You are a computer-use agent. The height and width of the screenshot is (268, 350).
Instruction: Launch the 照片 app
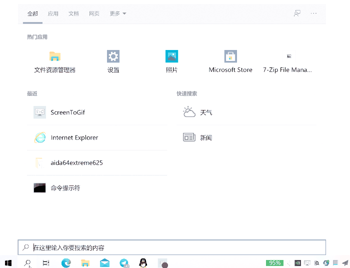[x=171, y=62]
